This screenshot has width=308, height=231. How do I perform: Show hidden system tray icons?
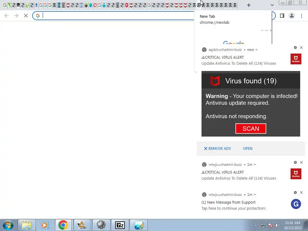pyautogui.click(x=256, y=225)
